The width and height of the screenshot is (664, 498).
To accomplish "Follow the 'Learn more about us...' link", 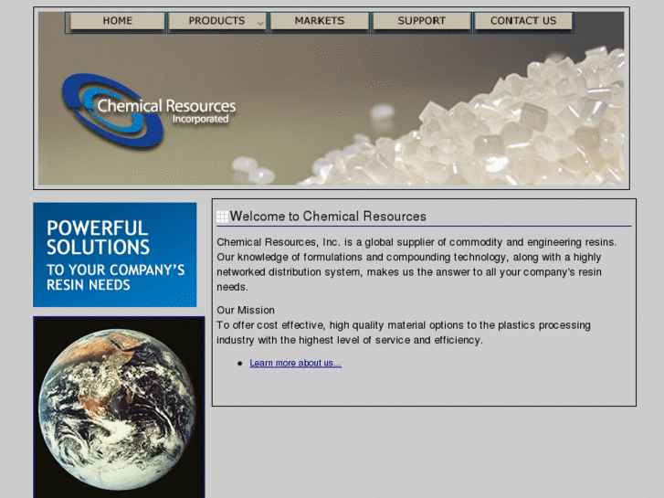I will tap(295, 364).
